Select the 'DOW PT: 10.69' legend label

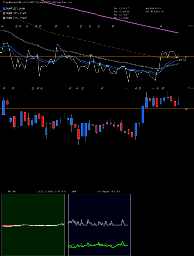pyautogui.click(x=16, y=18)
